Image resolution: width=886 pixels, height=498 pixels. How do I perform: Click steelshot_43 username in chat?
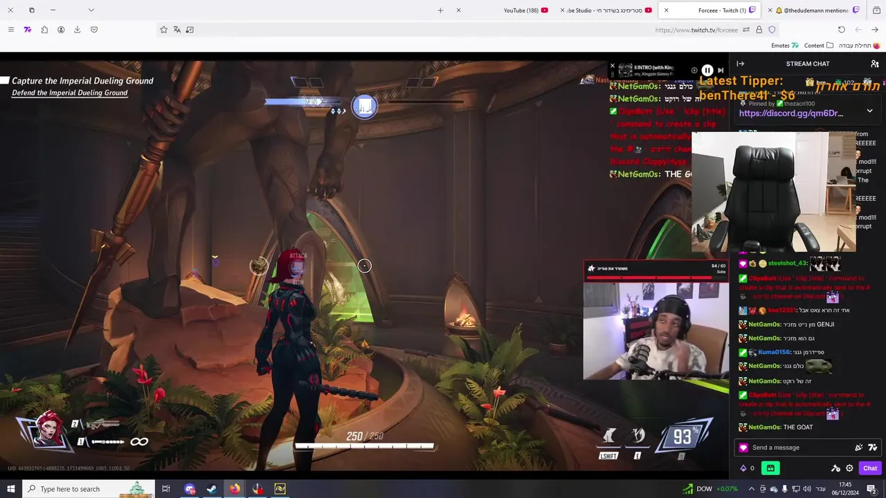point(788,264)
